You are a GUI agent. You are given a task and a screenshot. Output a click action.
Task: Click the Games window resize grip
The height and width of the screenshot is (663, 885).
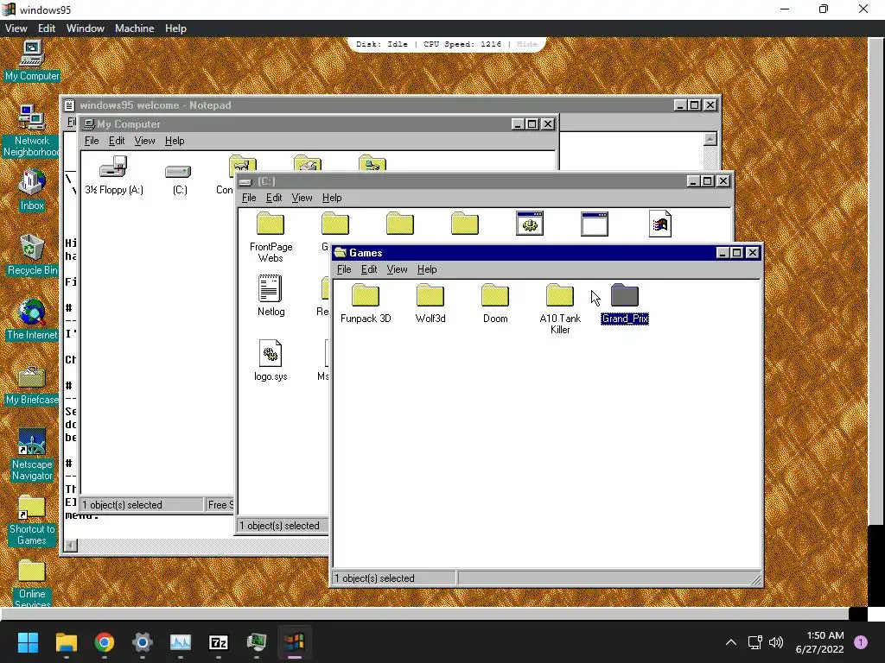tap(755, 579)
